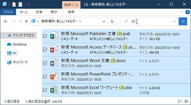Uncheck the PowerPoint プレゼンテー... checkbox
Screen dimensions: 191x105
click(45, 77)
